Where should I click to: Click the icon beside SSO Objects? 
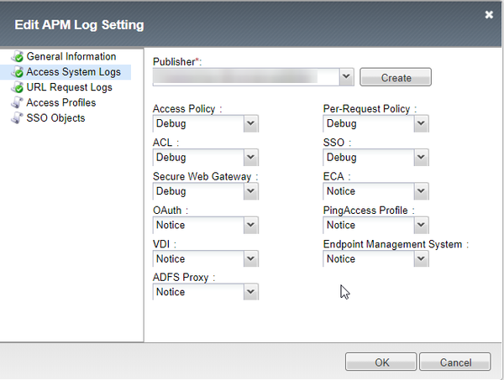17,118
